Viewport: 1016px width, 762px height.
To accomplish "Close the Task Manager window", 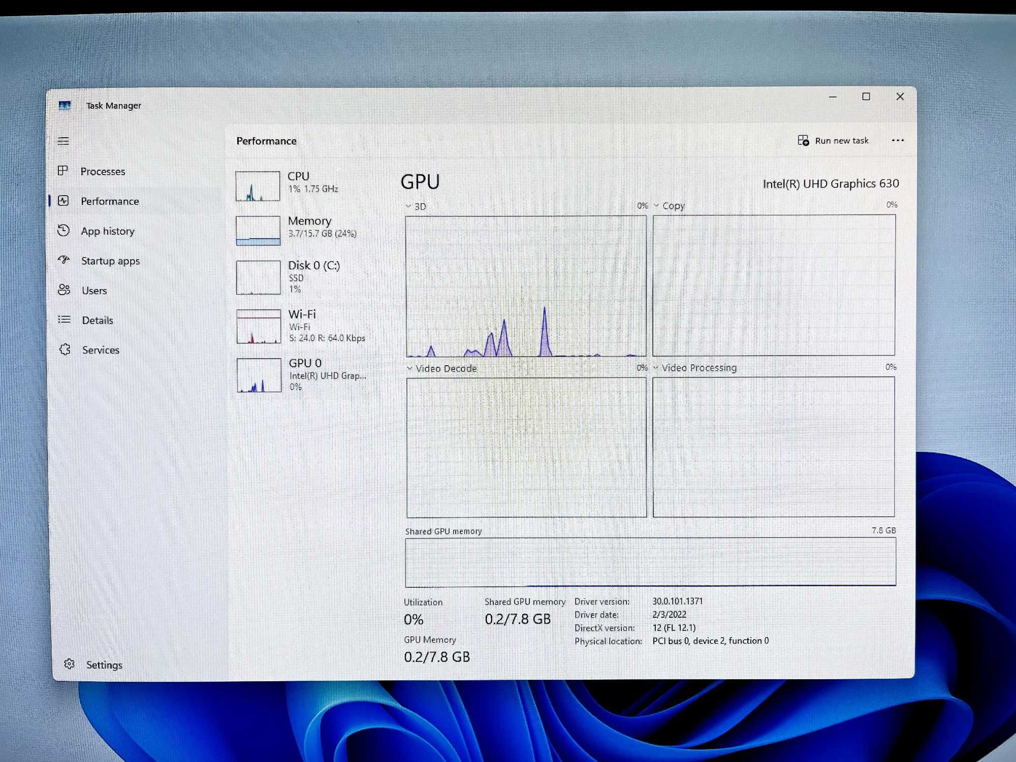I will (x=900, y=97).
